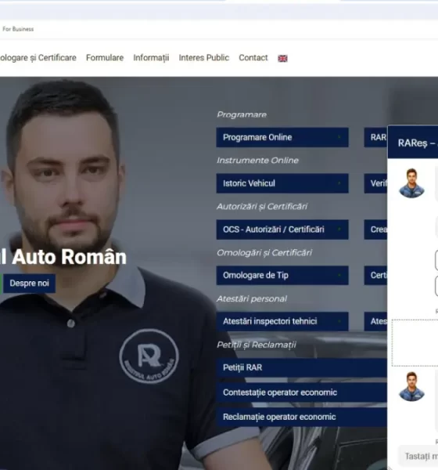Open Atestări inspectori tehnici
Viewport: 438px width, 470px height.
(282, 321)
